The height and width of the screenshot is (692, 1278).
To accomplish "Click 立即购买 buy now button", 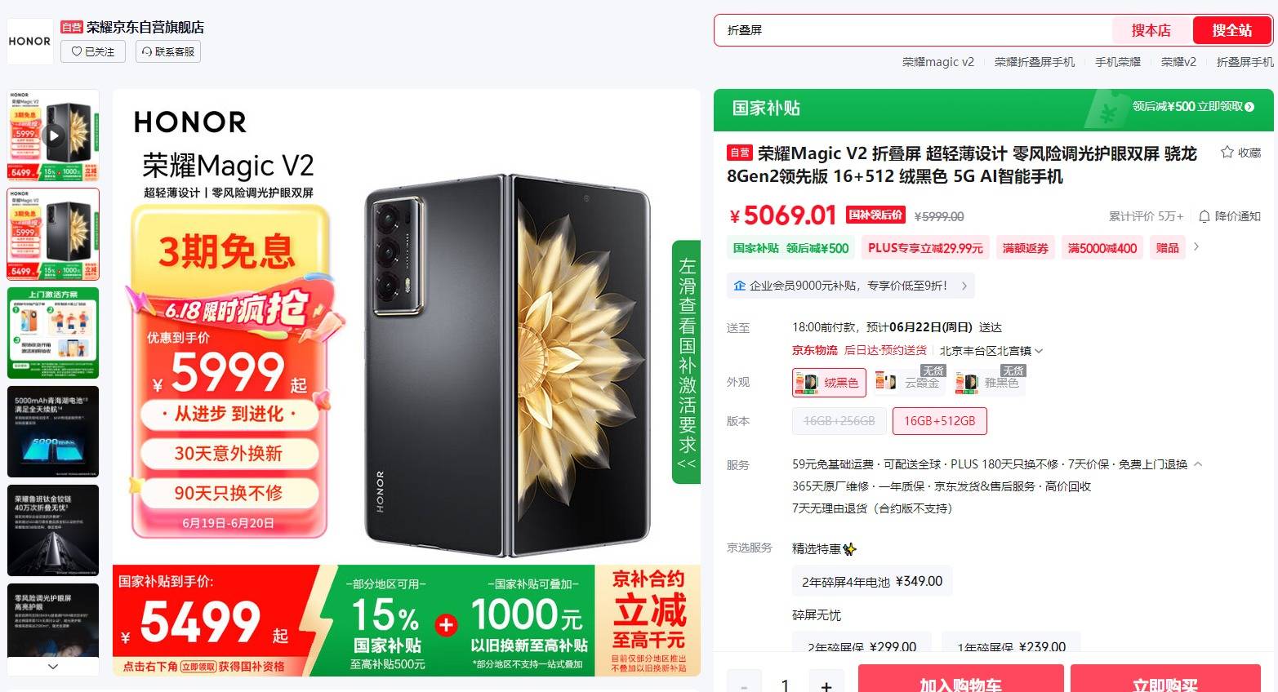I will (x=1165, y=679).
